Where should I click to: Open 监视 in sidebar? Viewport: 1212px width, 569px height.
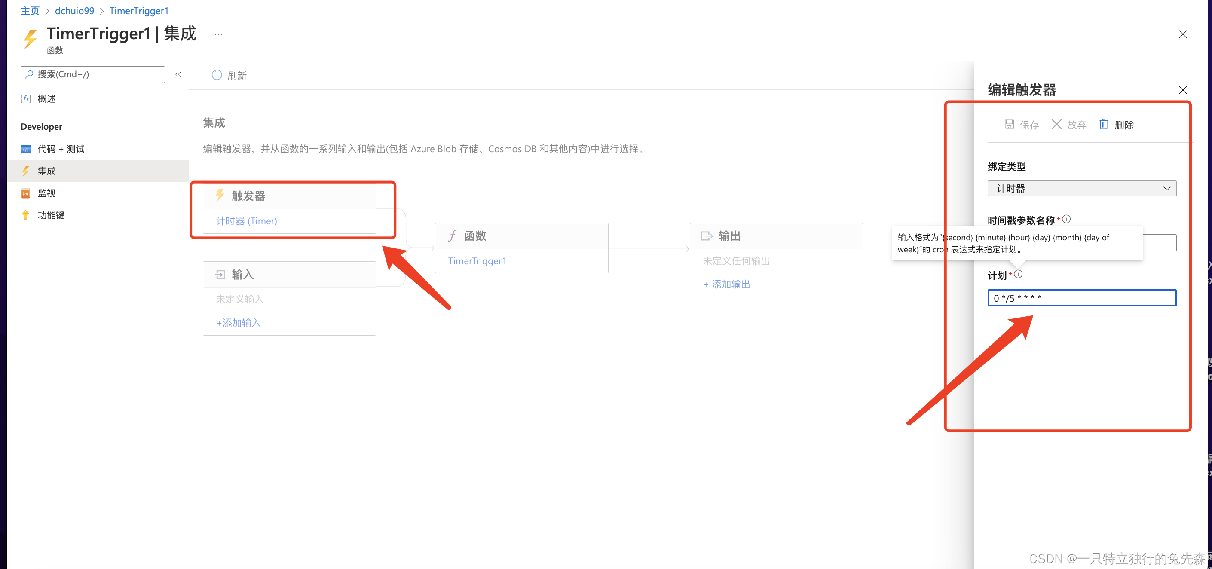46,193
